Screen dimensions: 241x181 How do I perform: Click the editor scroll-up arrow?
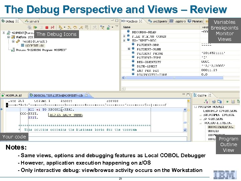[185, 110]
